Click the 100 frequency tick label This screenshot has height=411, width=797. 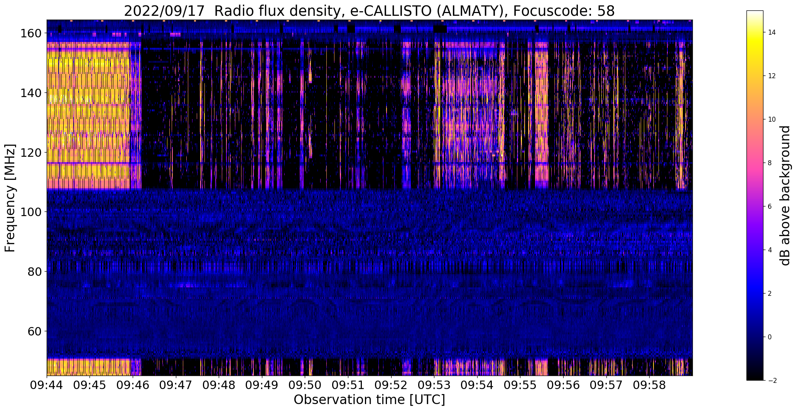click(x=30, y=212)
